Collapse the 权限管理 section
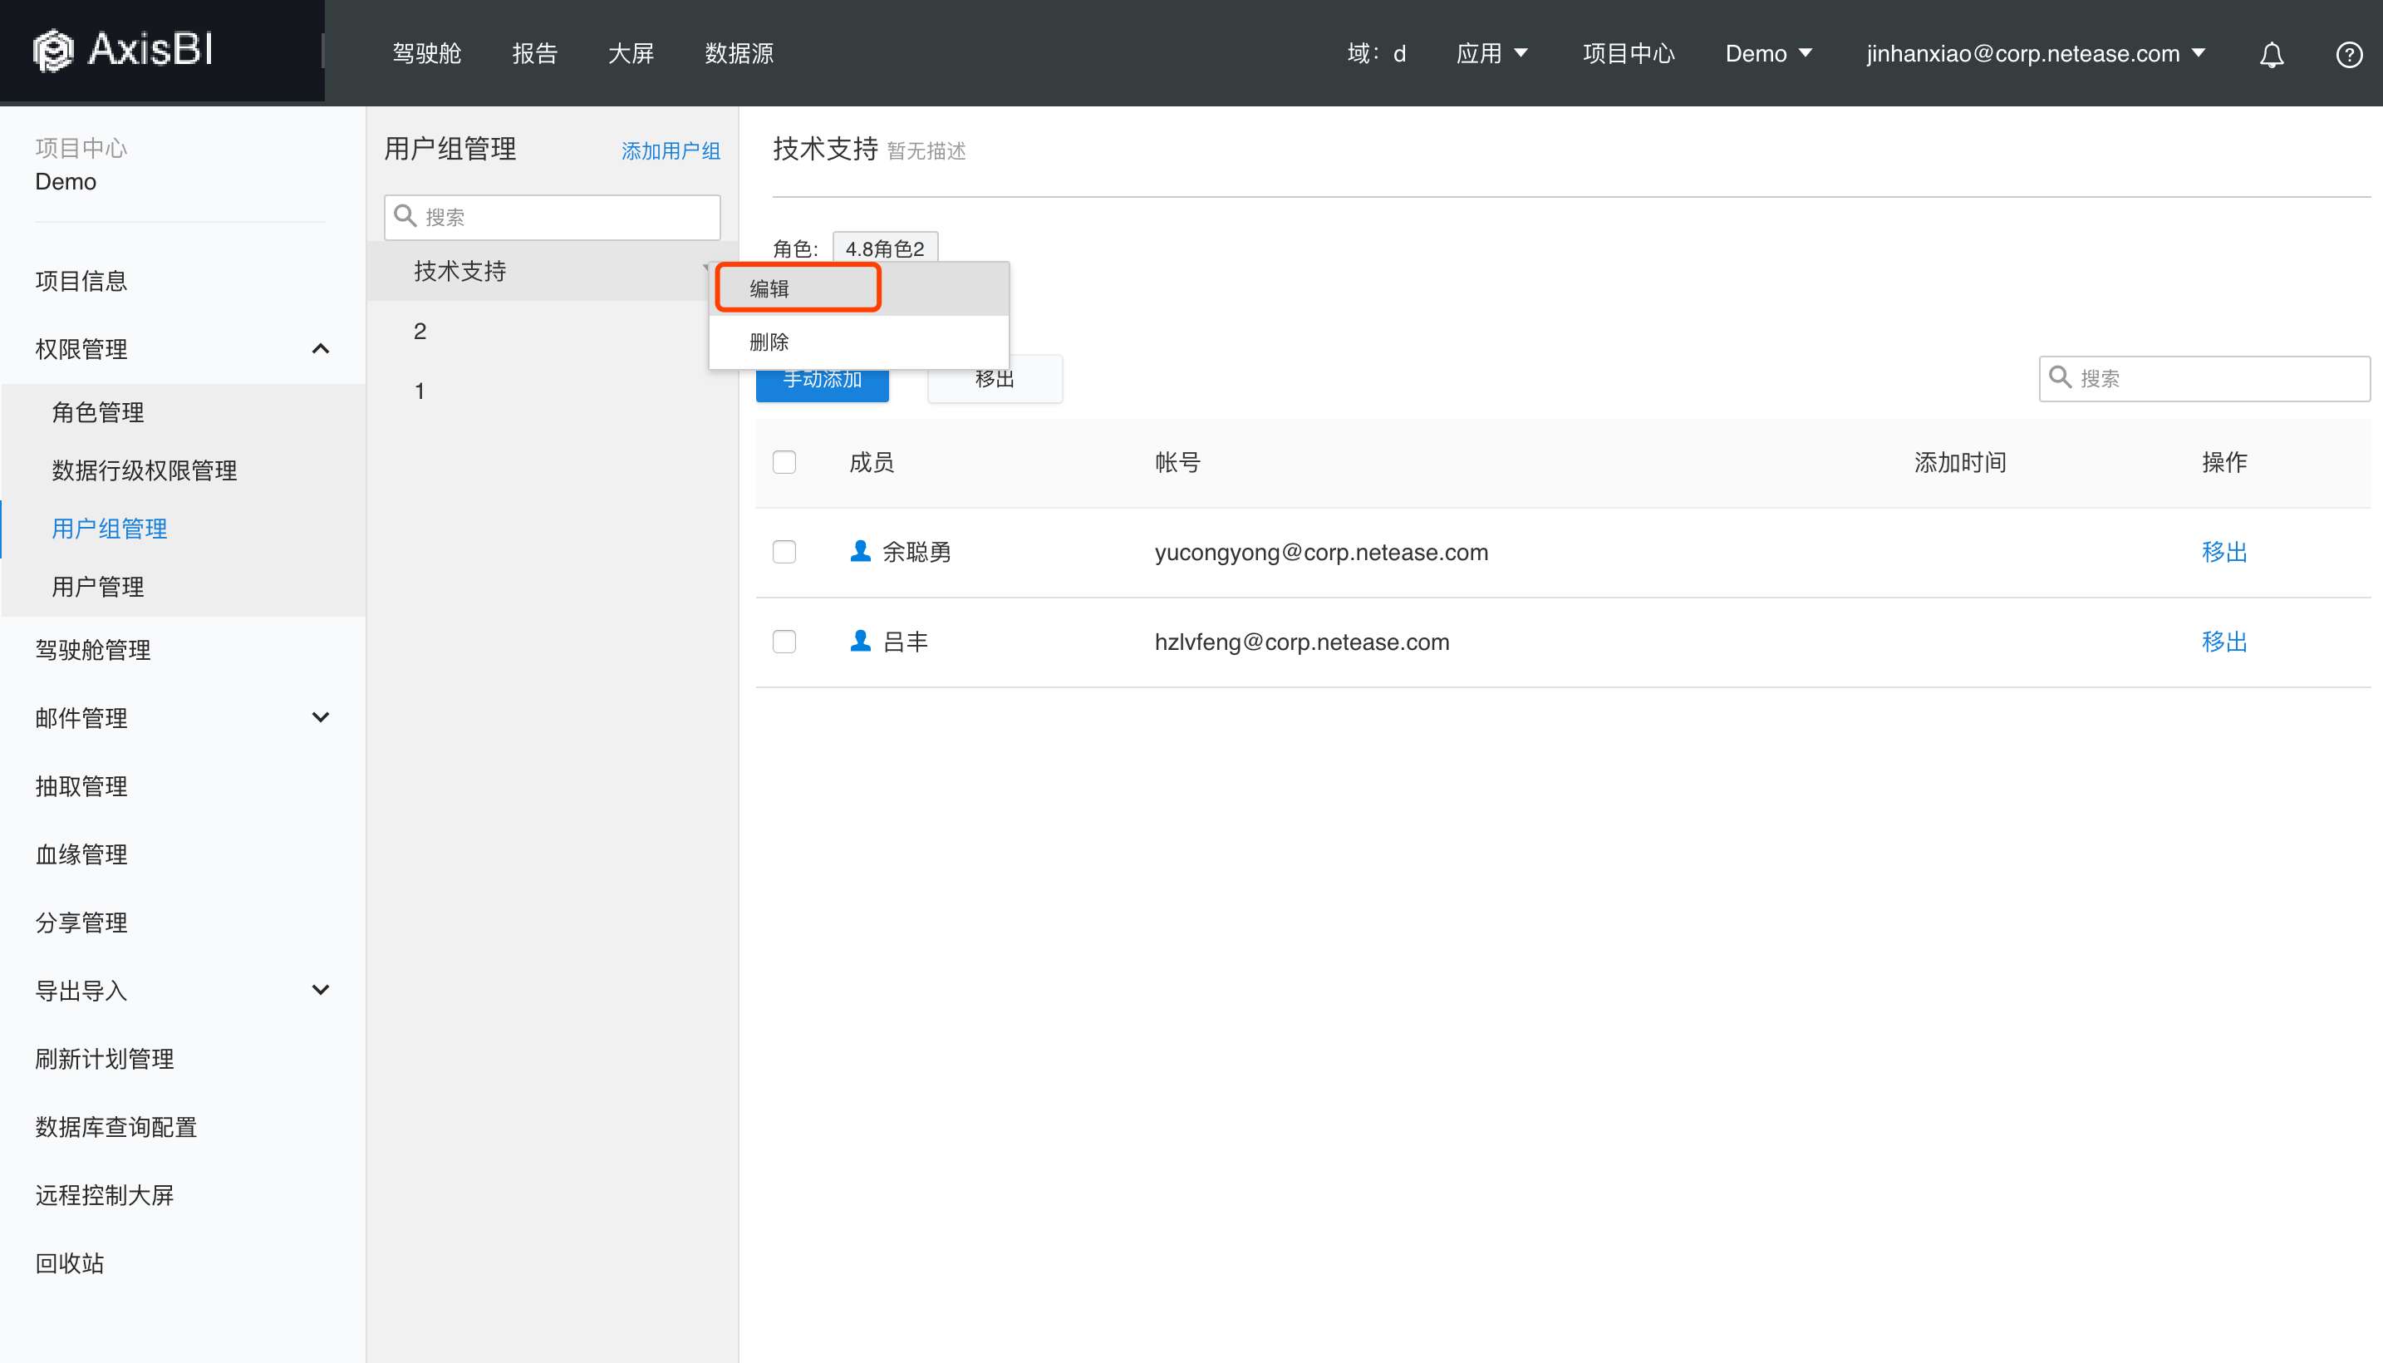The height and width of the screenshot is (1363, 2383). pos(320,349)
